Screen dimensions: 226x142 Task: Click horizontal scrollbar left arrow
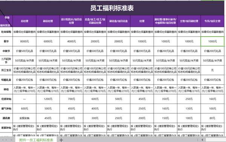202,140
